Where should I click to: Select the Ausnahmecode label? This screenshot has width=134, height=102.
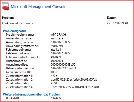(x=17, y=61)
